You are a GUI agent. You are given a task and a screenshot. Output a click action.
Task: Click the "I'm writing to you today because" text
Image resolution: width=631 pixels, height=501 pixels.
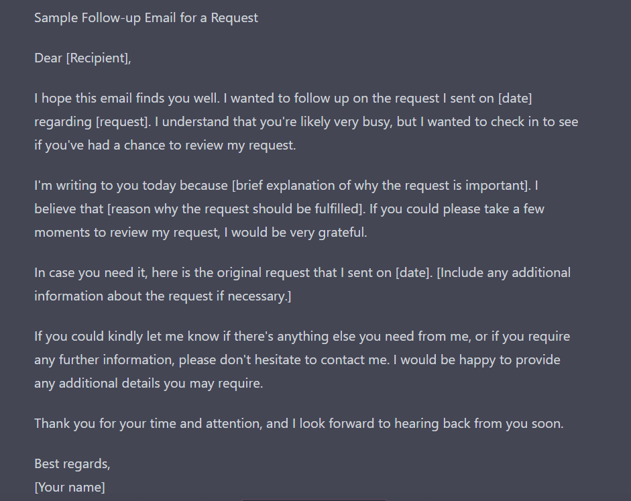coord(131,186)
